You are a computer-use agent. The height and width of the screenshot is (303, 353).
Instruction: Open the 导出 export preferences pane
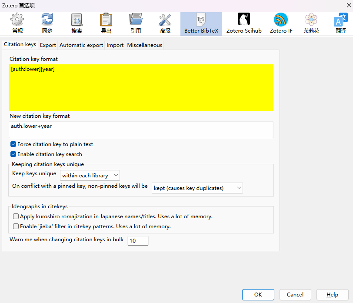pos(106,23)
